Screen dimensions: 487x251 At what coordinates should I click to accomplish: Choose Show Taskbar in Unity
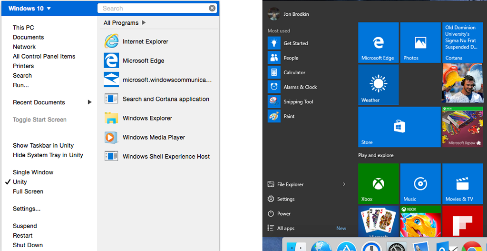[x=43, y=146]
